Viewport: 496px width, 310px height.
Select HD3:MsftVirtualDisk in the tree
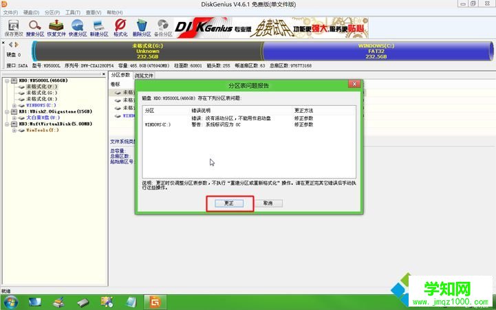point(55,124)
